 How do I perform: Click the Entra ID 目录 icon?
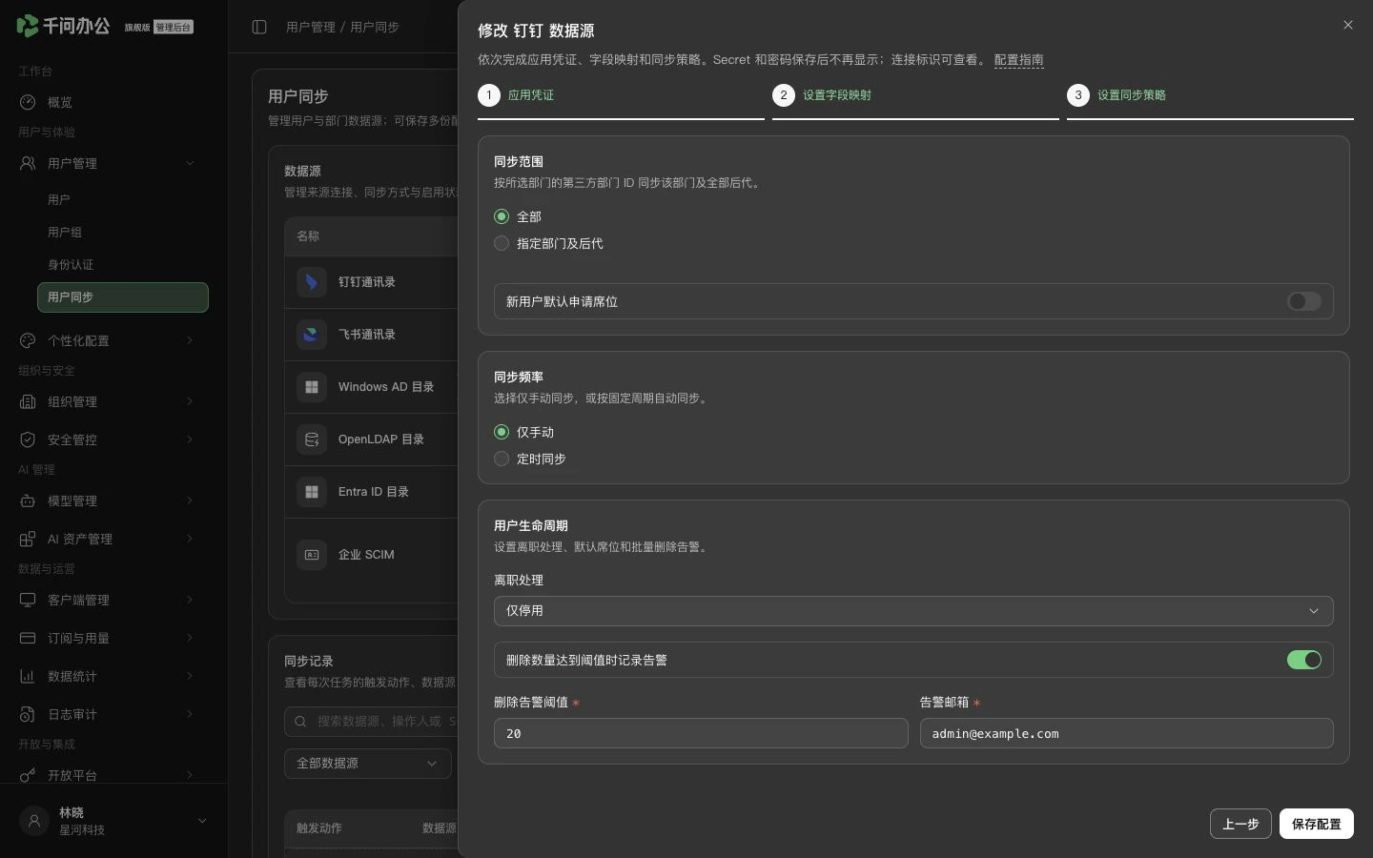click(x=312, y=492)
